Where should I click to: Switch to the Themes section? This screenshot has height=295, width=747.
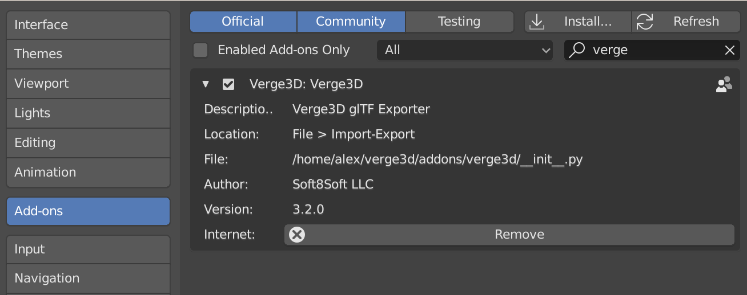pos(89,54)
